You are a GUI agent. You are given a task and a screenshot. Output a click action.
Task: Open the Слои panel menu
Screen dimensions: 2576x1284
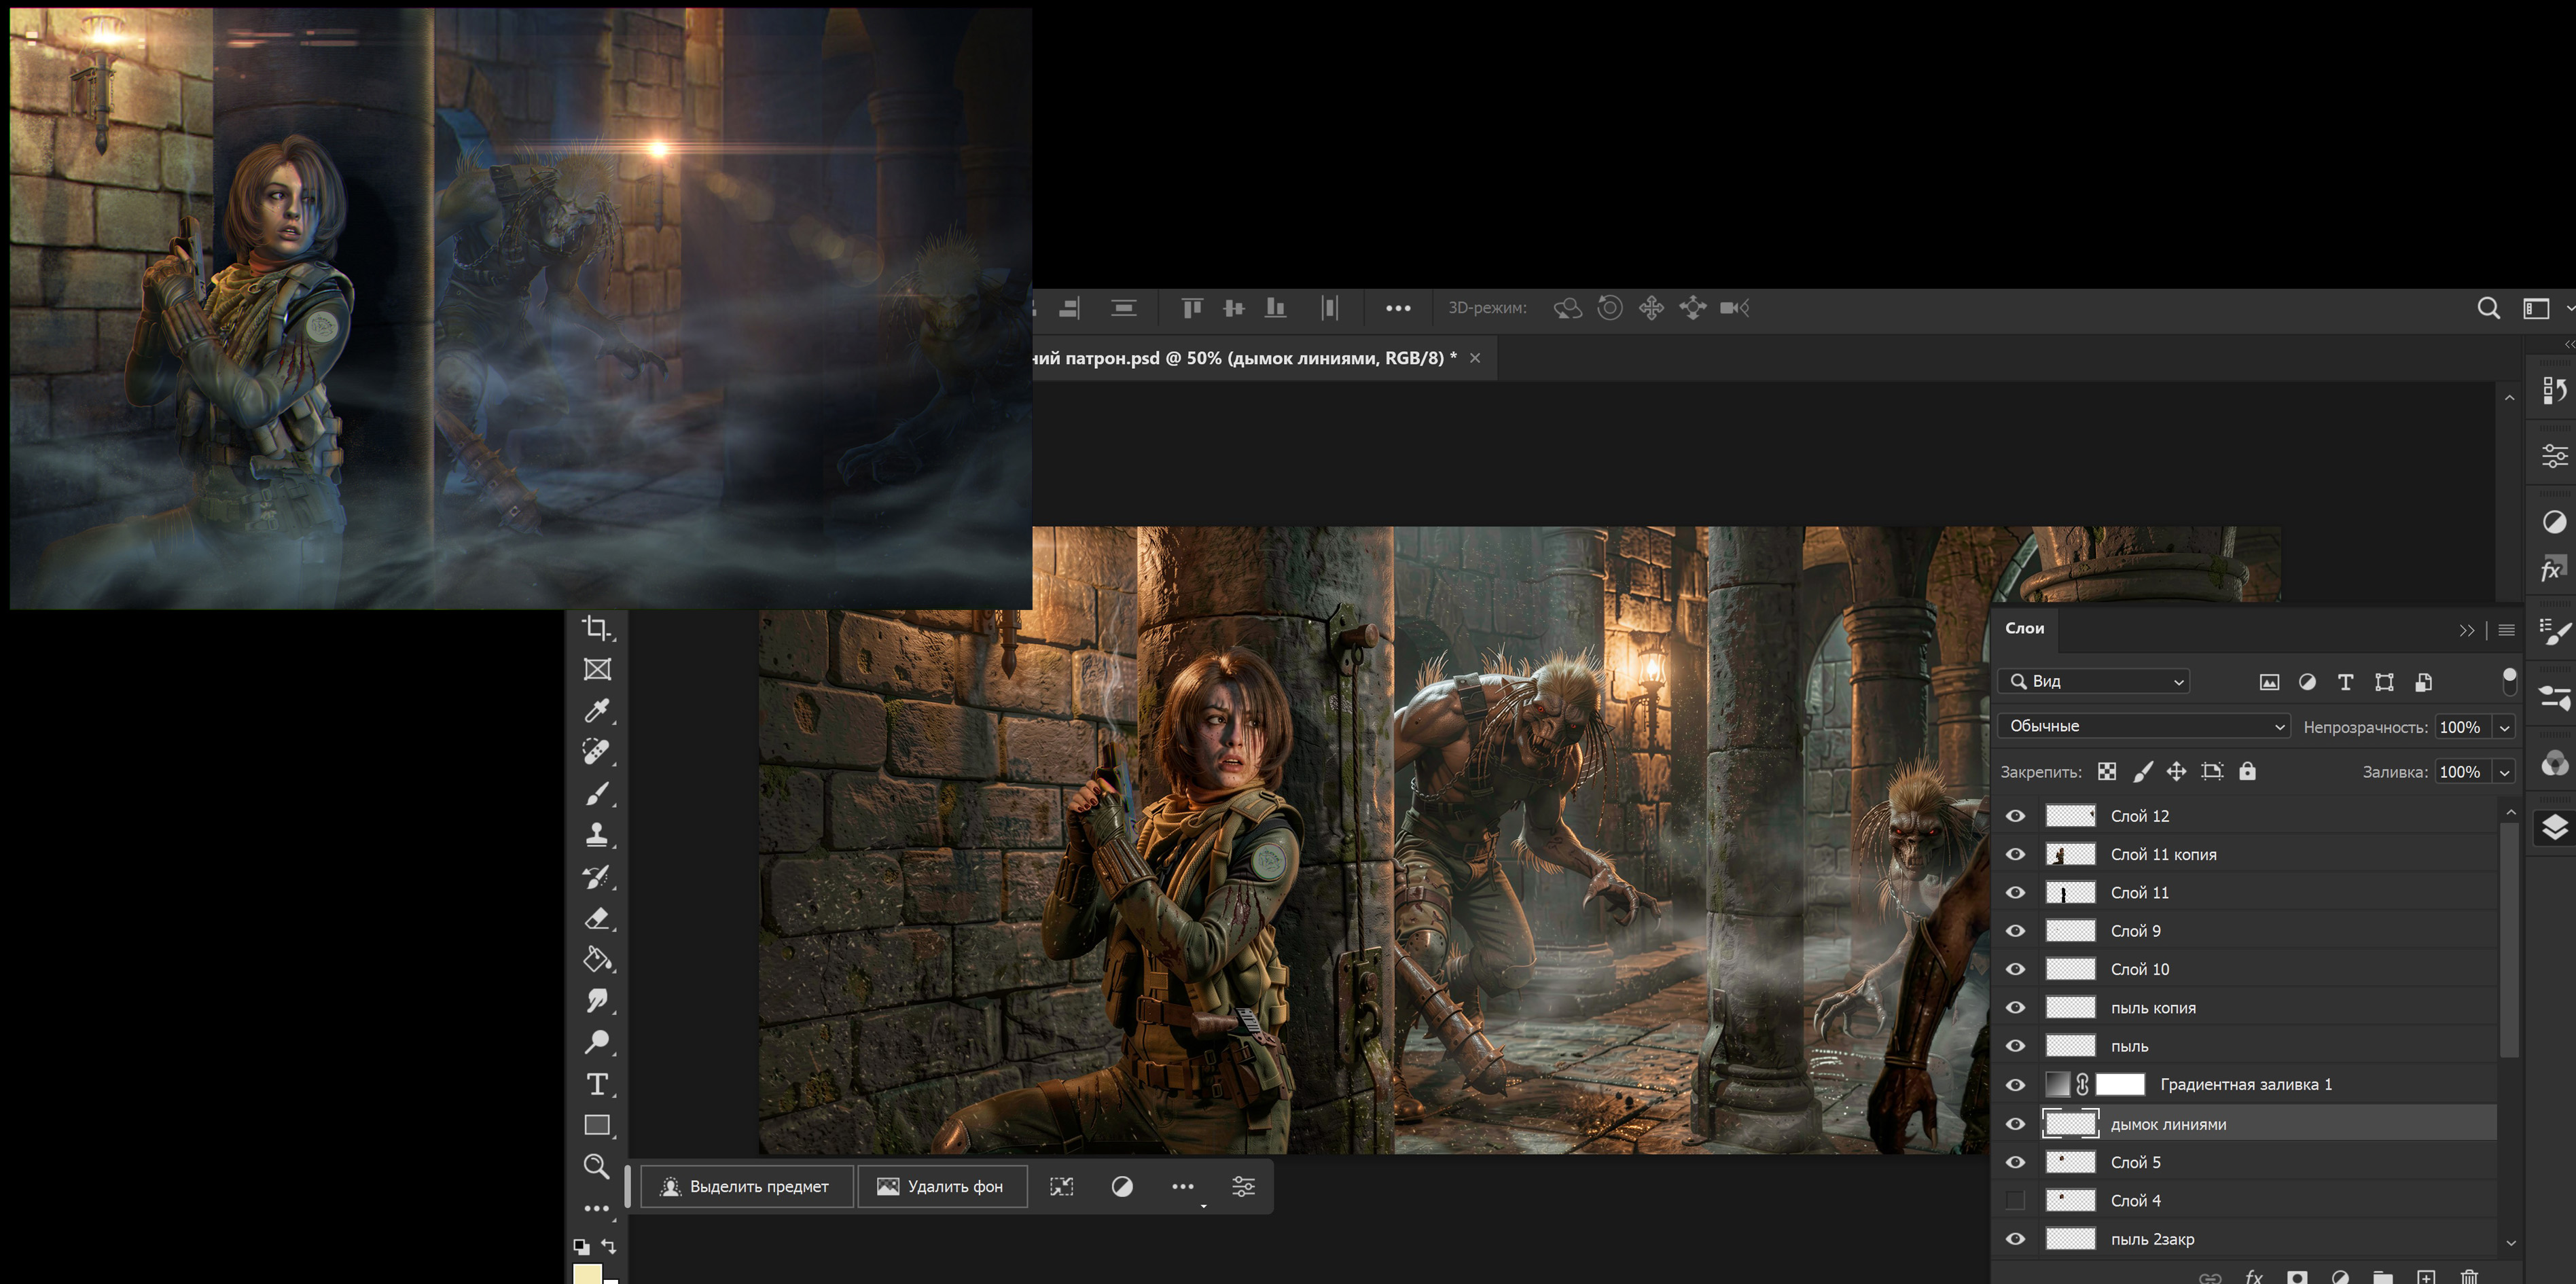click(x=2506, y=630)
